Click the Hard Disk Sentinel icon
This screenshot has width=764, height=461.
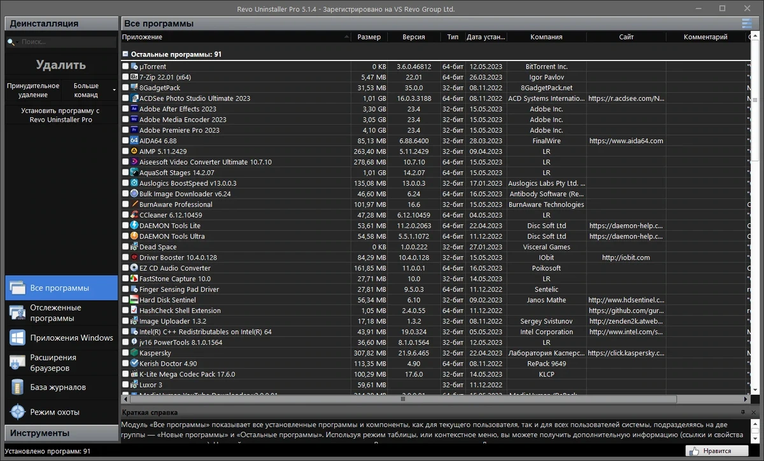134,300
